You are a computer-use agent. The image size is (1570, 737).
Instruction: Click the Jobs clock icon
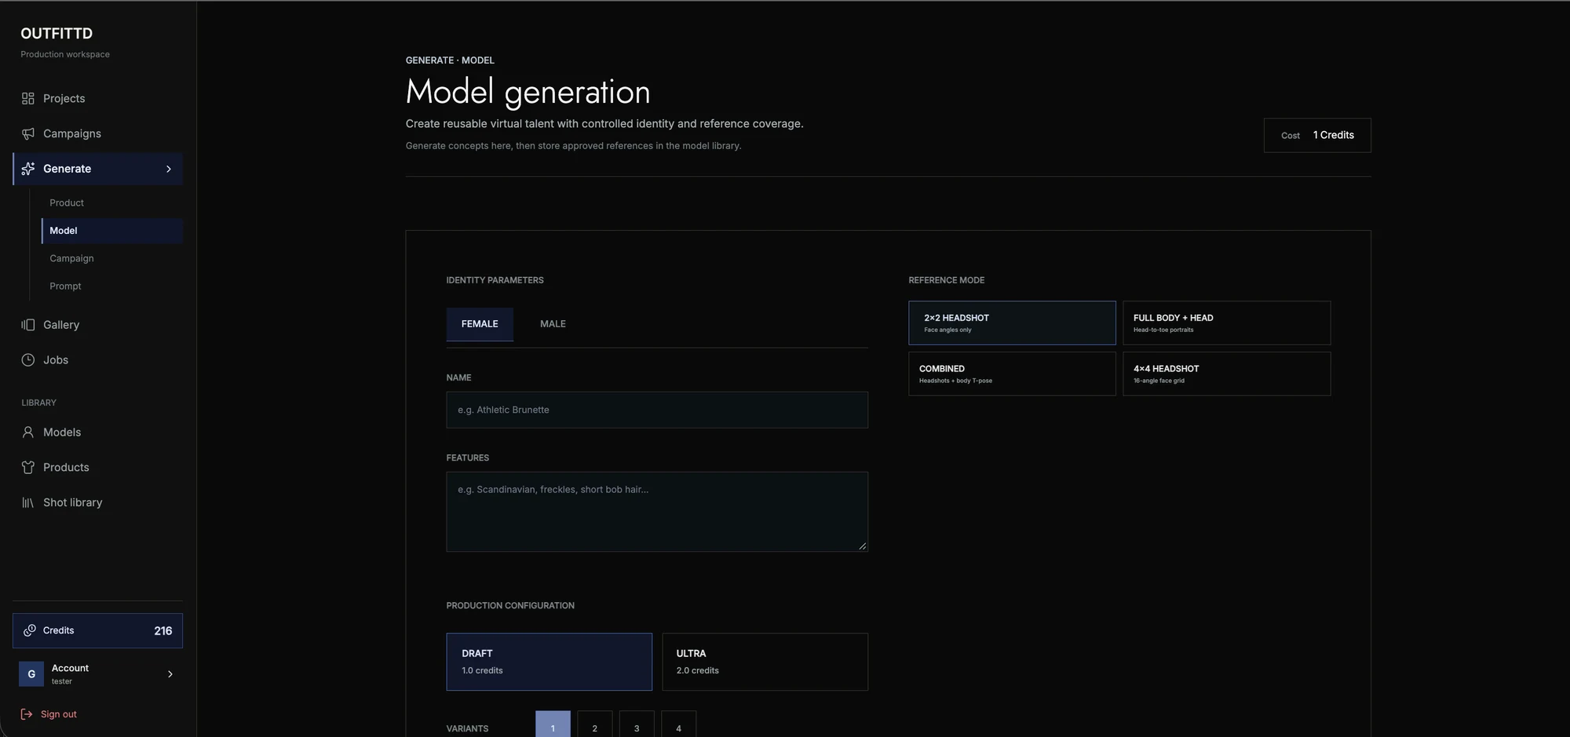pyautogui.click(x=28, y=360)
